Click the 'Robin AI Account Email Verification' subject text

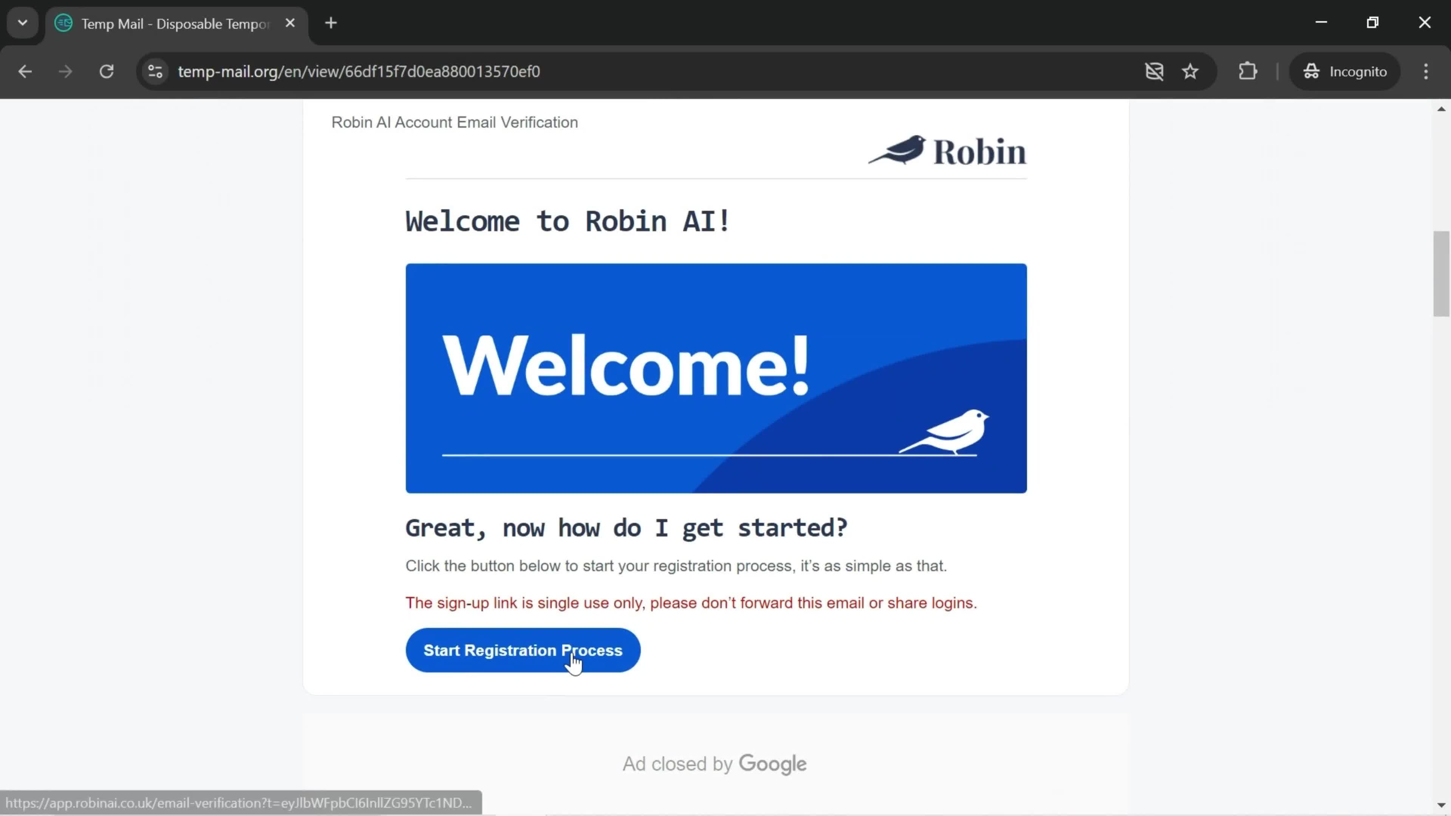point(455,122)
